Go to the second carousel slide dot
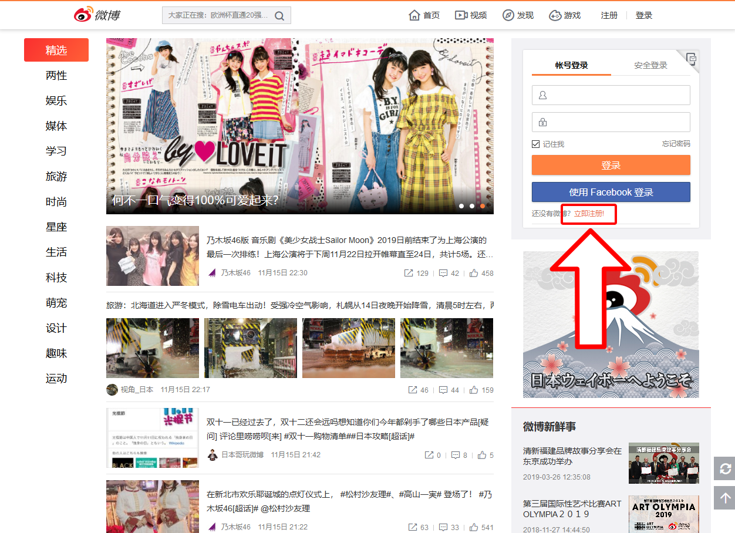 pos(472,206)
